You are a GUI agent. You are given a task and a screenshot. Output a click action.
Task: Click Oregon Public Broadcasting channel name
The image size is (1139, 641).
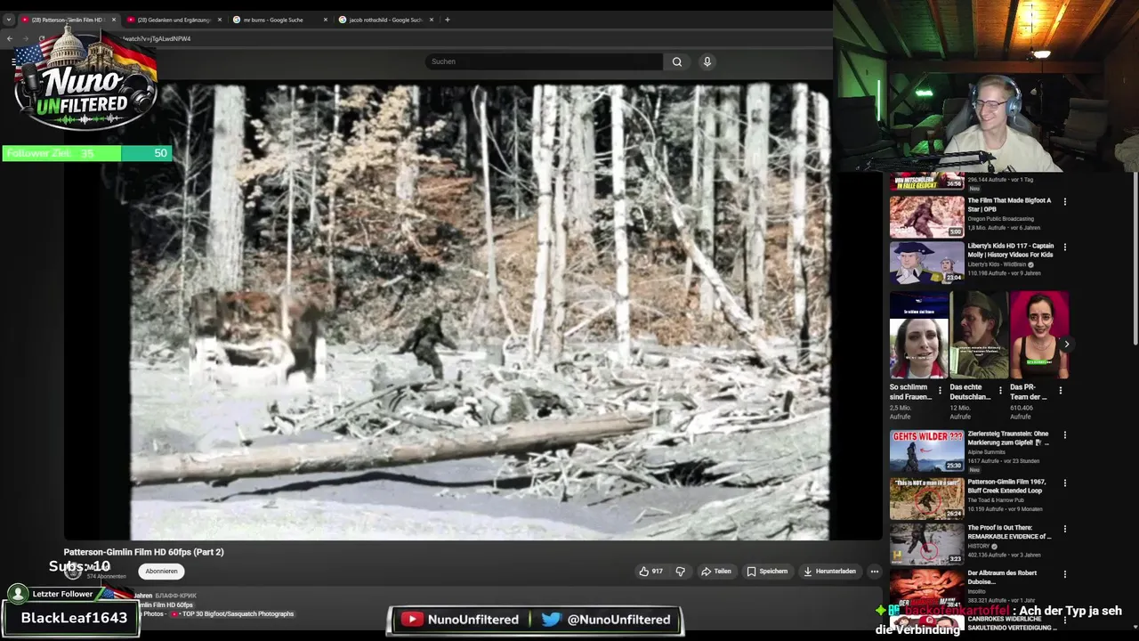(1001, 219)
